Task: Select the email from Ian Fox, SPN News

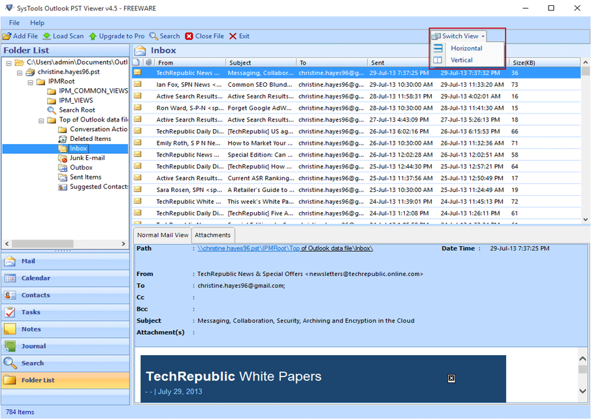Action: pos(356,85)
